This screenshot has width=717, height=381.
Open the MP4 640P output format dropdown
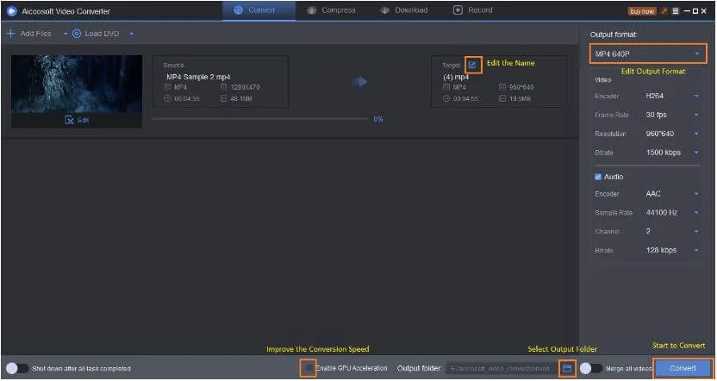coord(648,53)
